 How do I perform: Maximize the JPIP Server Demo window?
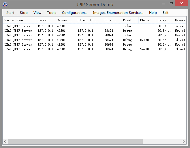[x=171, y=3]
